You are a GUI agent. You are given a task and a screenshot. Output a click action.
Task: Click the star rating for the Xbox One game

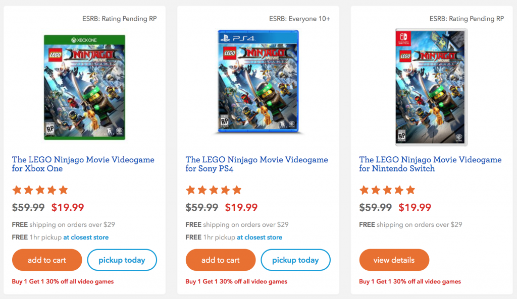tap(40, 190)
